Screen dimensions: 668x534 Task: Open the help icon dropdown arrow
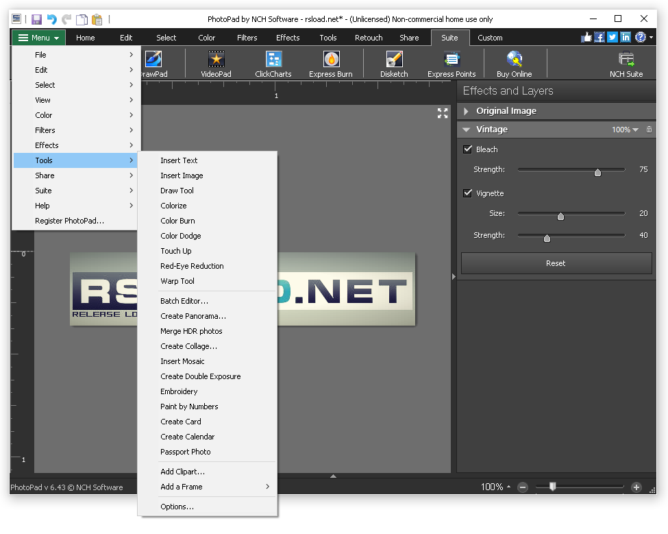pyautogui.click(x=651, y=38)
